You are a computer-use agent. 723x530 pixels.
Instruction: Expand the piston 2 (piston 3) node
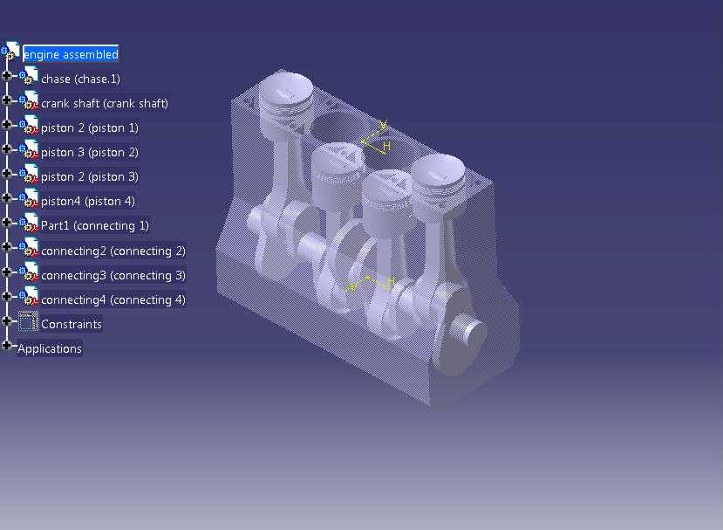pos(6,173)
